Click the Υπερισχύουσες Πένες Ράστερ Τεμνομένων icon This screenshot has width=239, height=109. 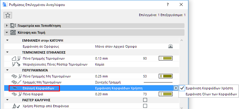click(16, 64)
